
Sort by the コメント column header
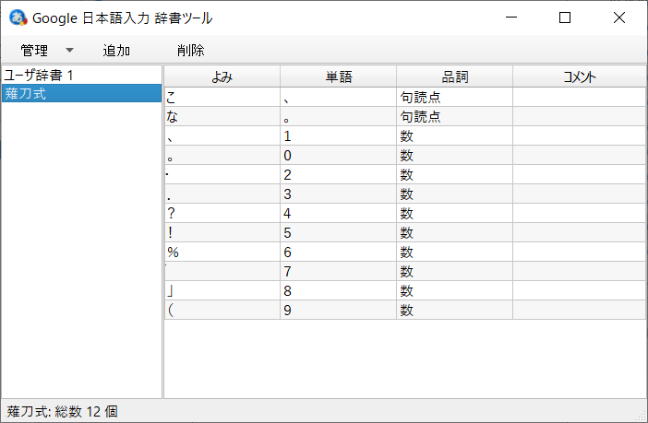pos(580,76)
